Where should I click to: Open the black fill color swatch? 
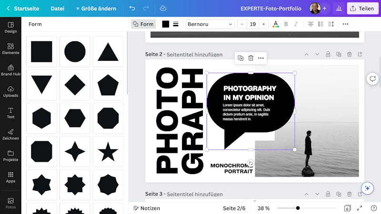[165, 24]
